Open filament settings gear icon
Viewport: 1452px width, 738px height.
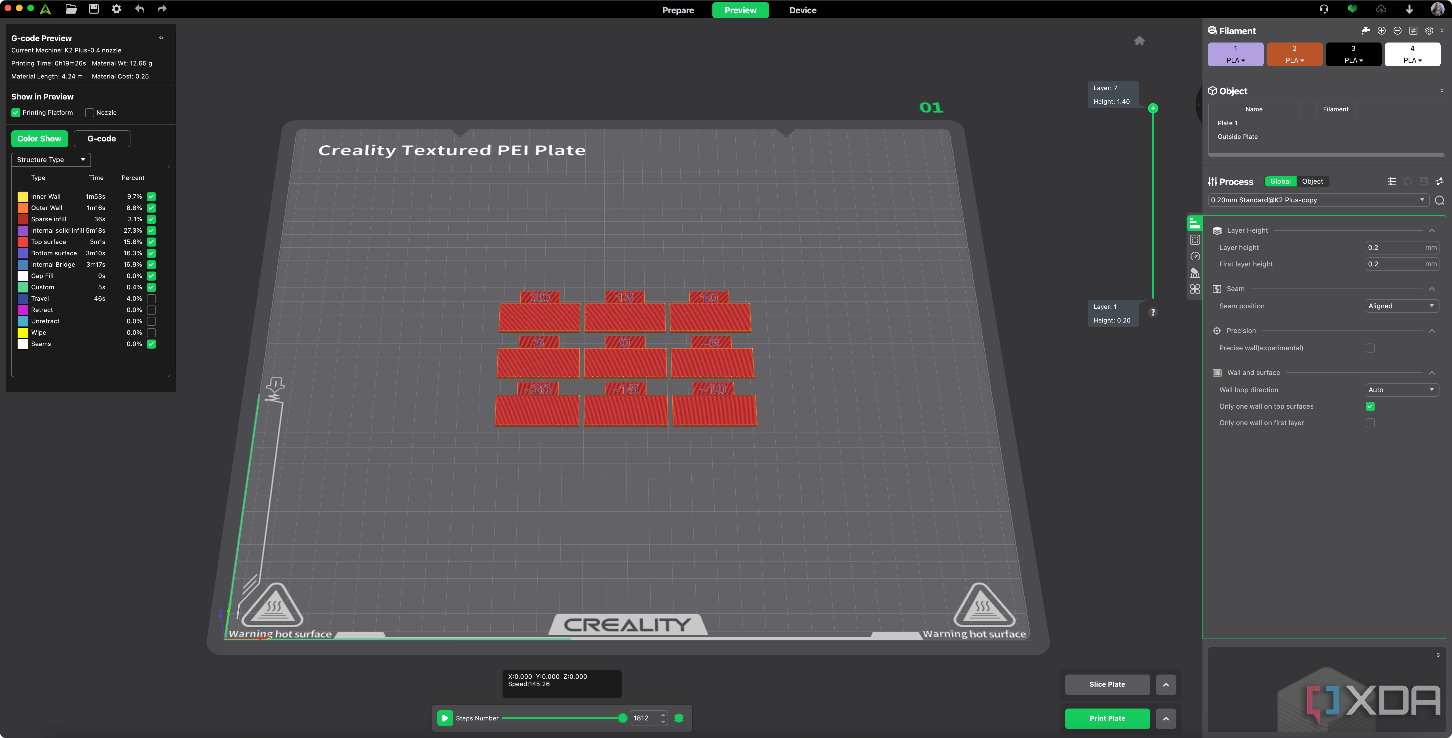click(1429, 31)
